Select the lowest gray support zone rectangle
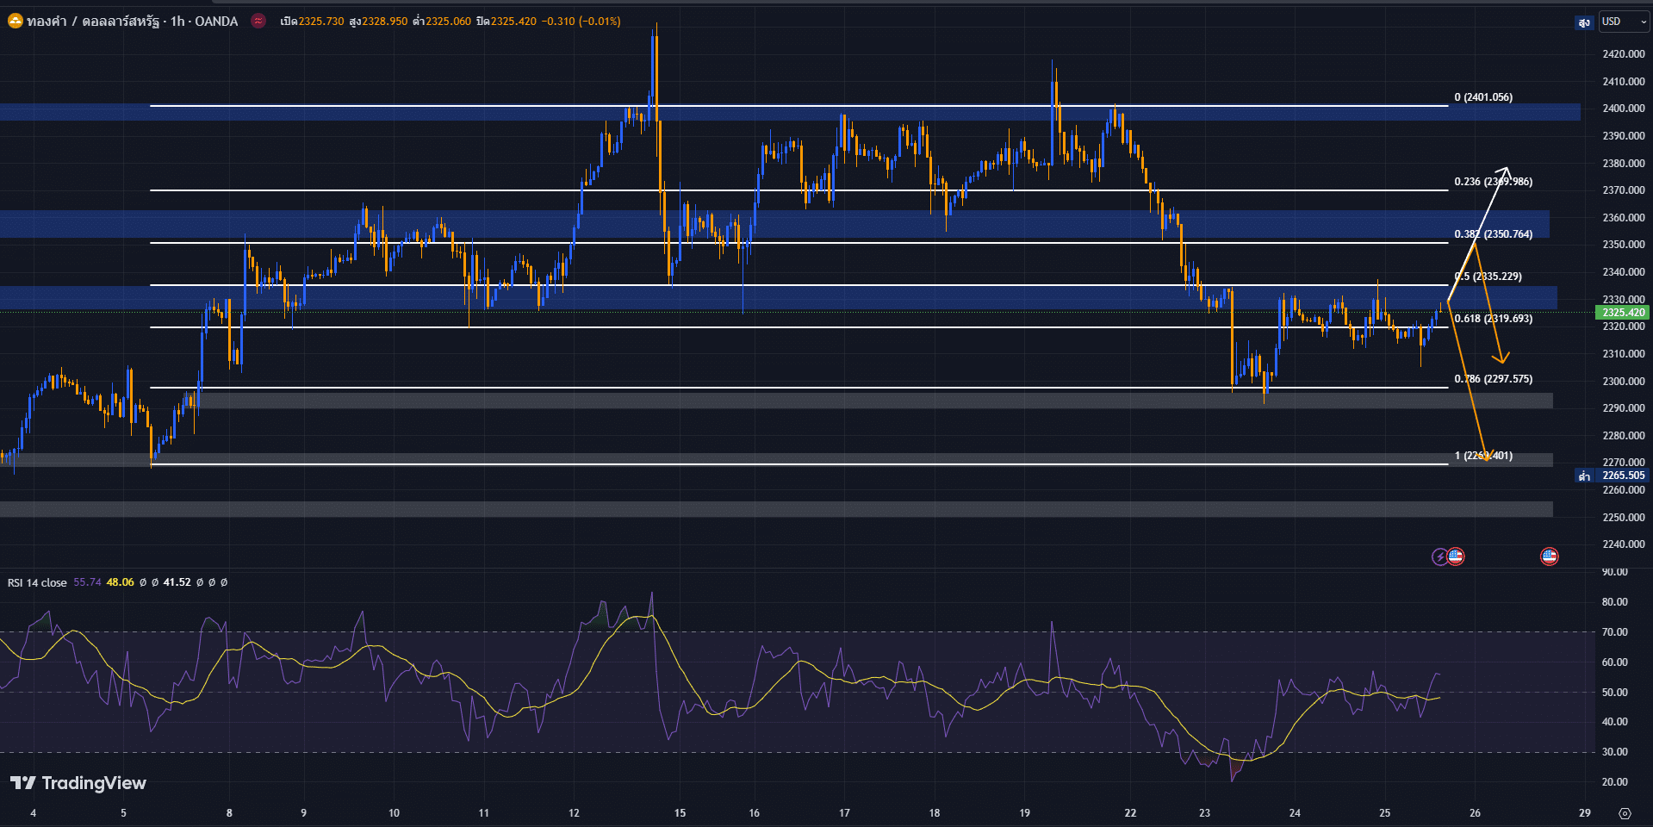The image size is (1653, 827). click(x=775, y=509)
